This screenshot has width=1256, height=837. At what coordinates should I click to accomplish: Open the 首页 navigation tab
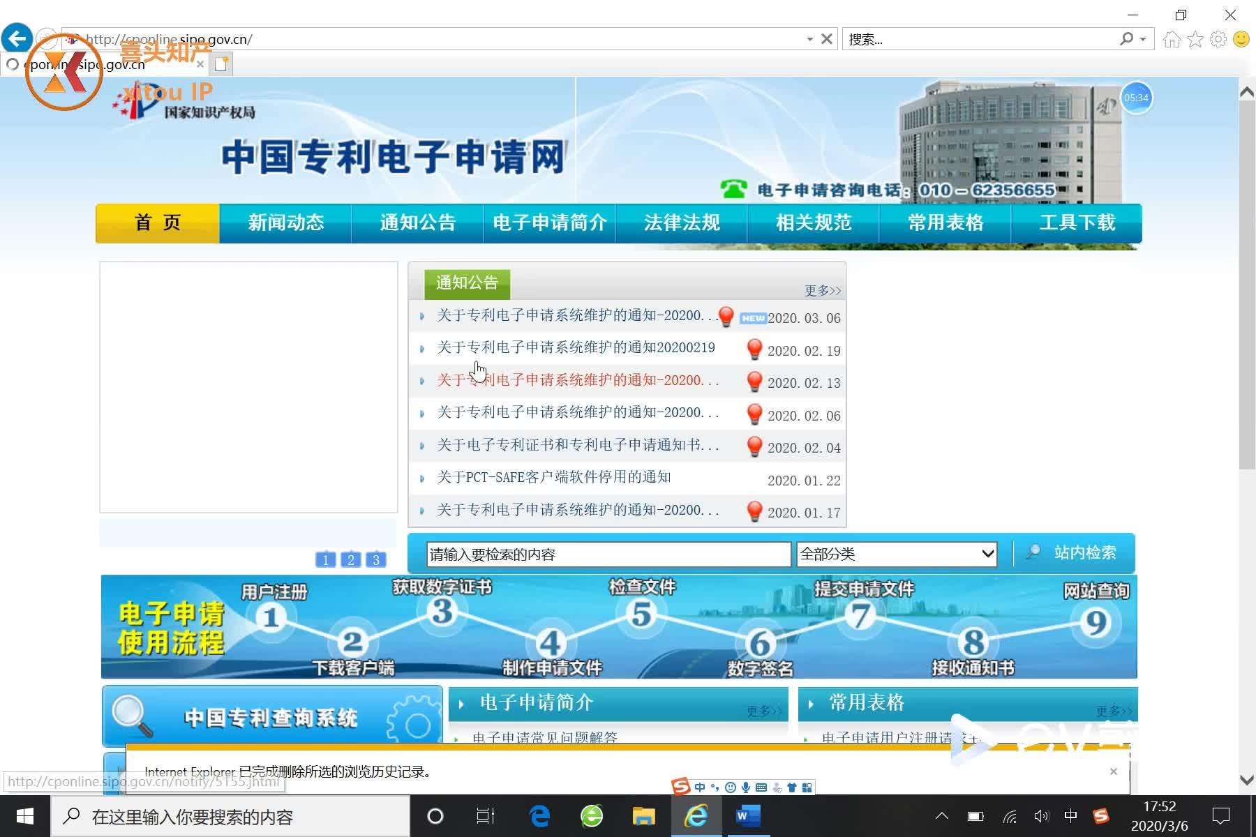(x=158, y=223)
